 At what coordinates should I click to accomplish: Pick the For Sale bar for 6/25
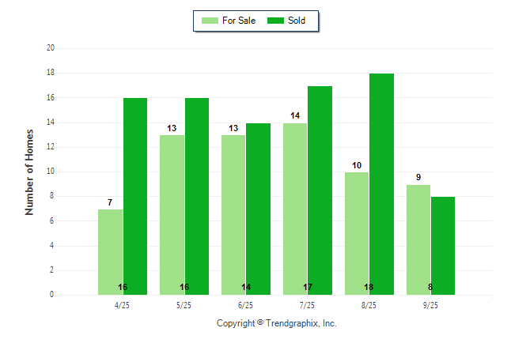(x=233, y=214)
